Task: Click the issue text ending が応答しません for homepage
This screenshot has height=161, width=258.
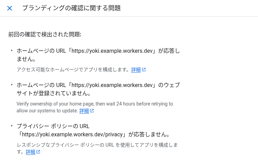Action: click(x=98, y=55)
